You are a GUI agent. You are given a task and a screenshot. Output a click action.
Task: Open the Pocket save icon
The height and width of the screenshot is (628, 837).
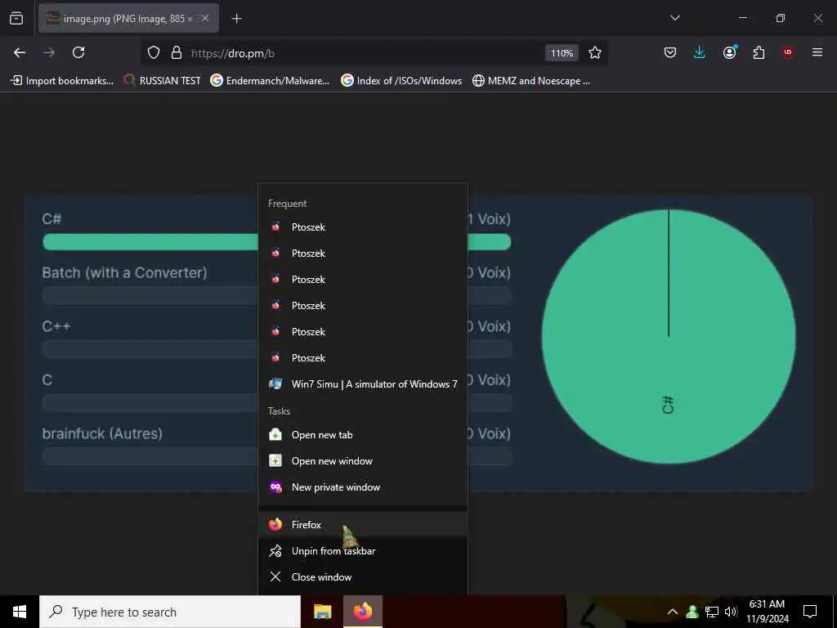click(x=670, y=52)
